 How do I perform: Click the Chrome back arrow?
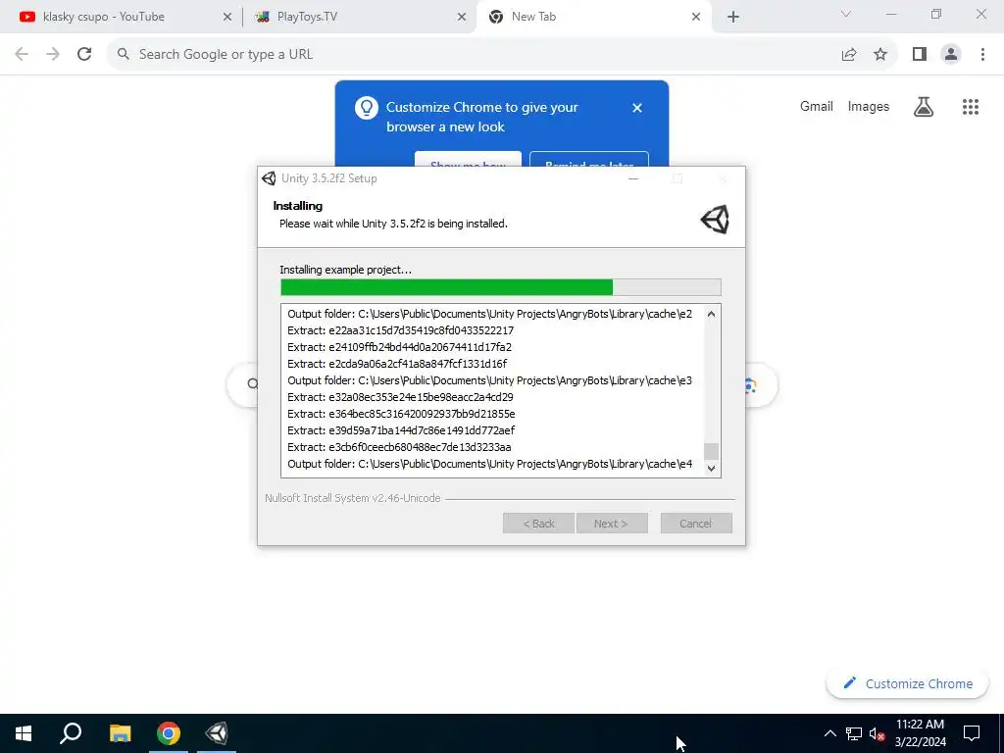[x=22, y=55]
